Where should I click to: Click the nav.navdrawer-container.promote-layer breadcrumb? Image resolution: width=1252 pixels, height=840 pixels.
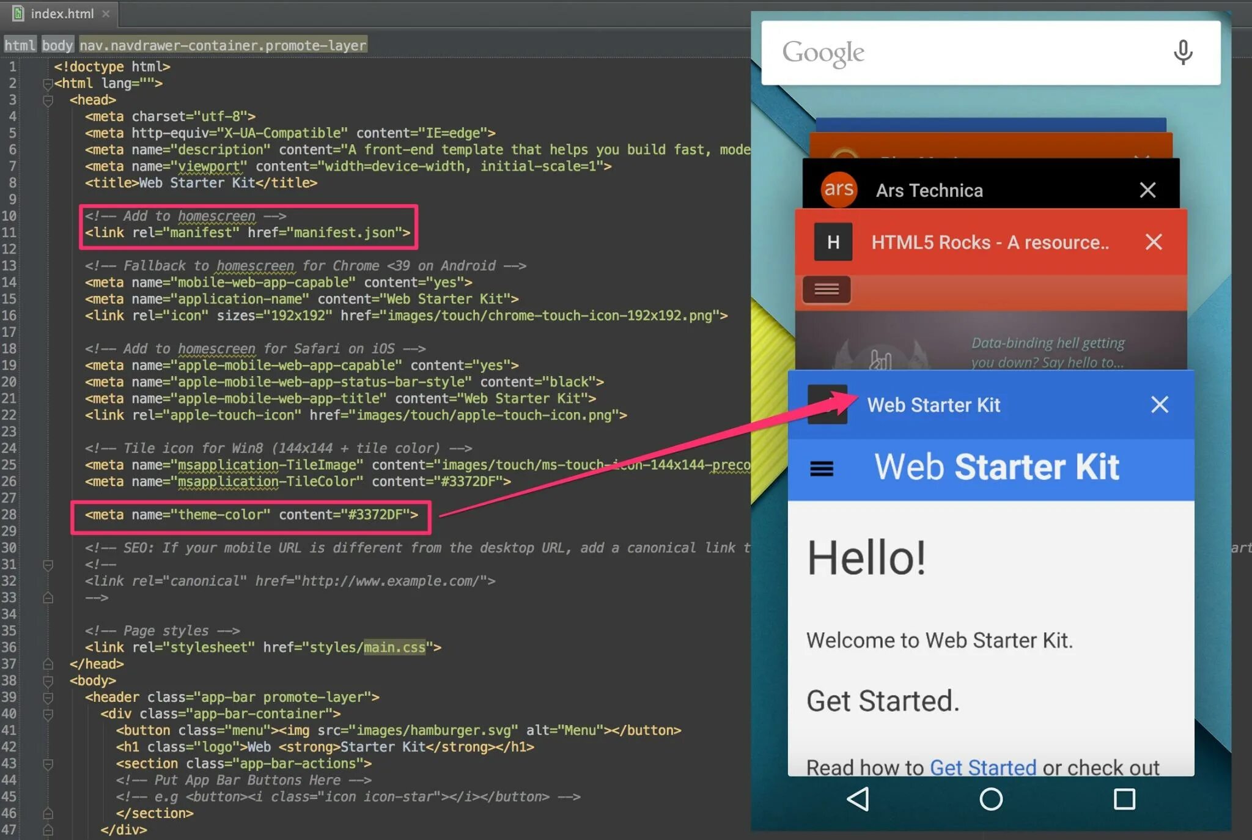click(x=223, y=45)
